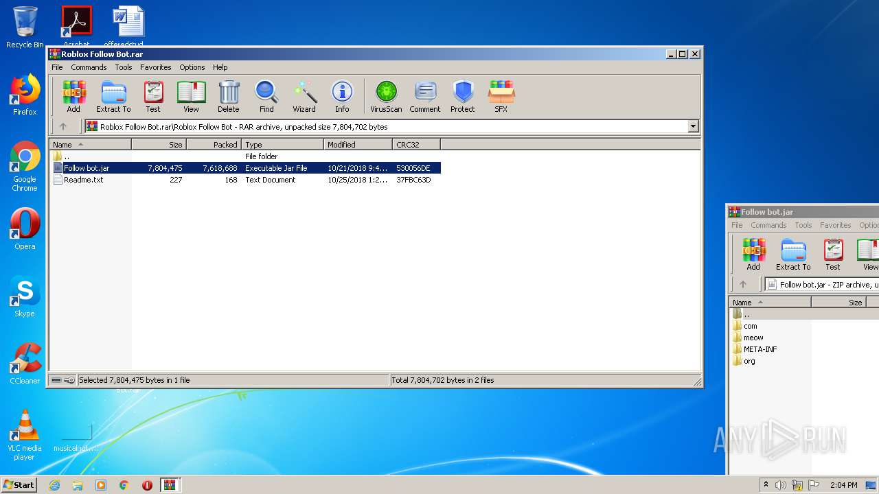Viewport: 879px width, 494px height.
Task: Sort by the Modified column header
Action: click(x=358, y=145)
